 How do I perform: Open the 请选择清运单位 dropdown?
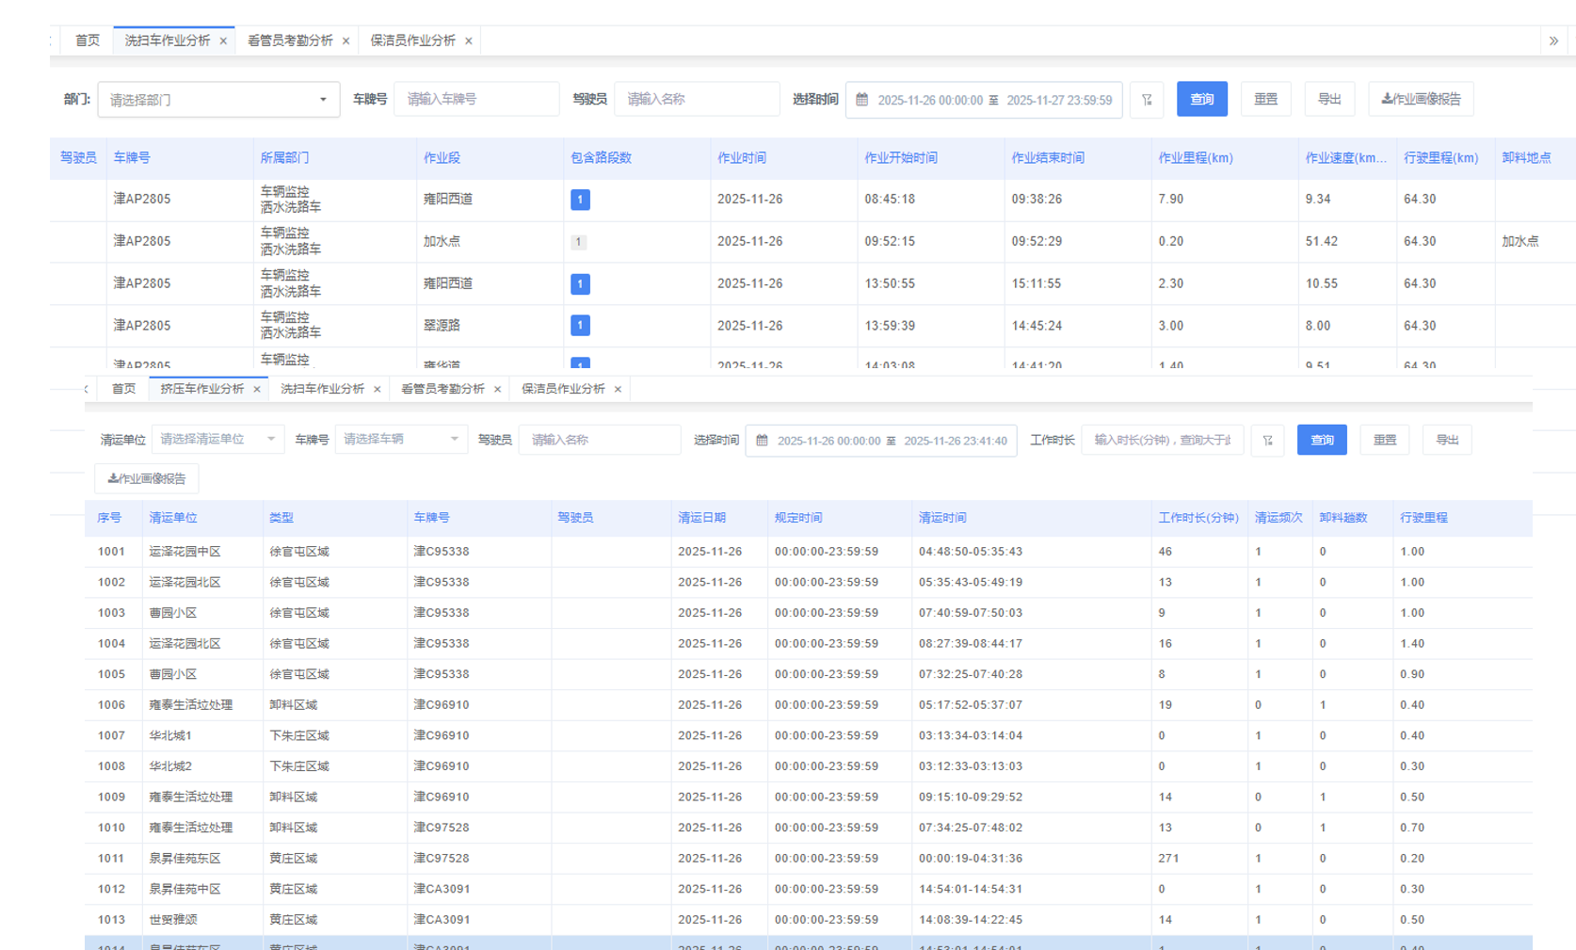point(217,440)
